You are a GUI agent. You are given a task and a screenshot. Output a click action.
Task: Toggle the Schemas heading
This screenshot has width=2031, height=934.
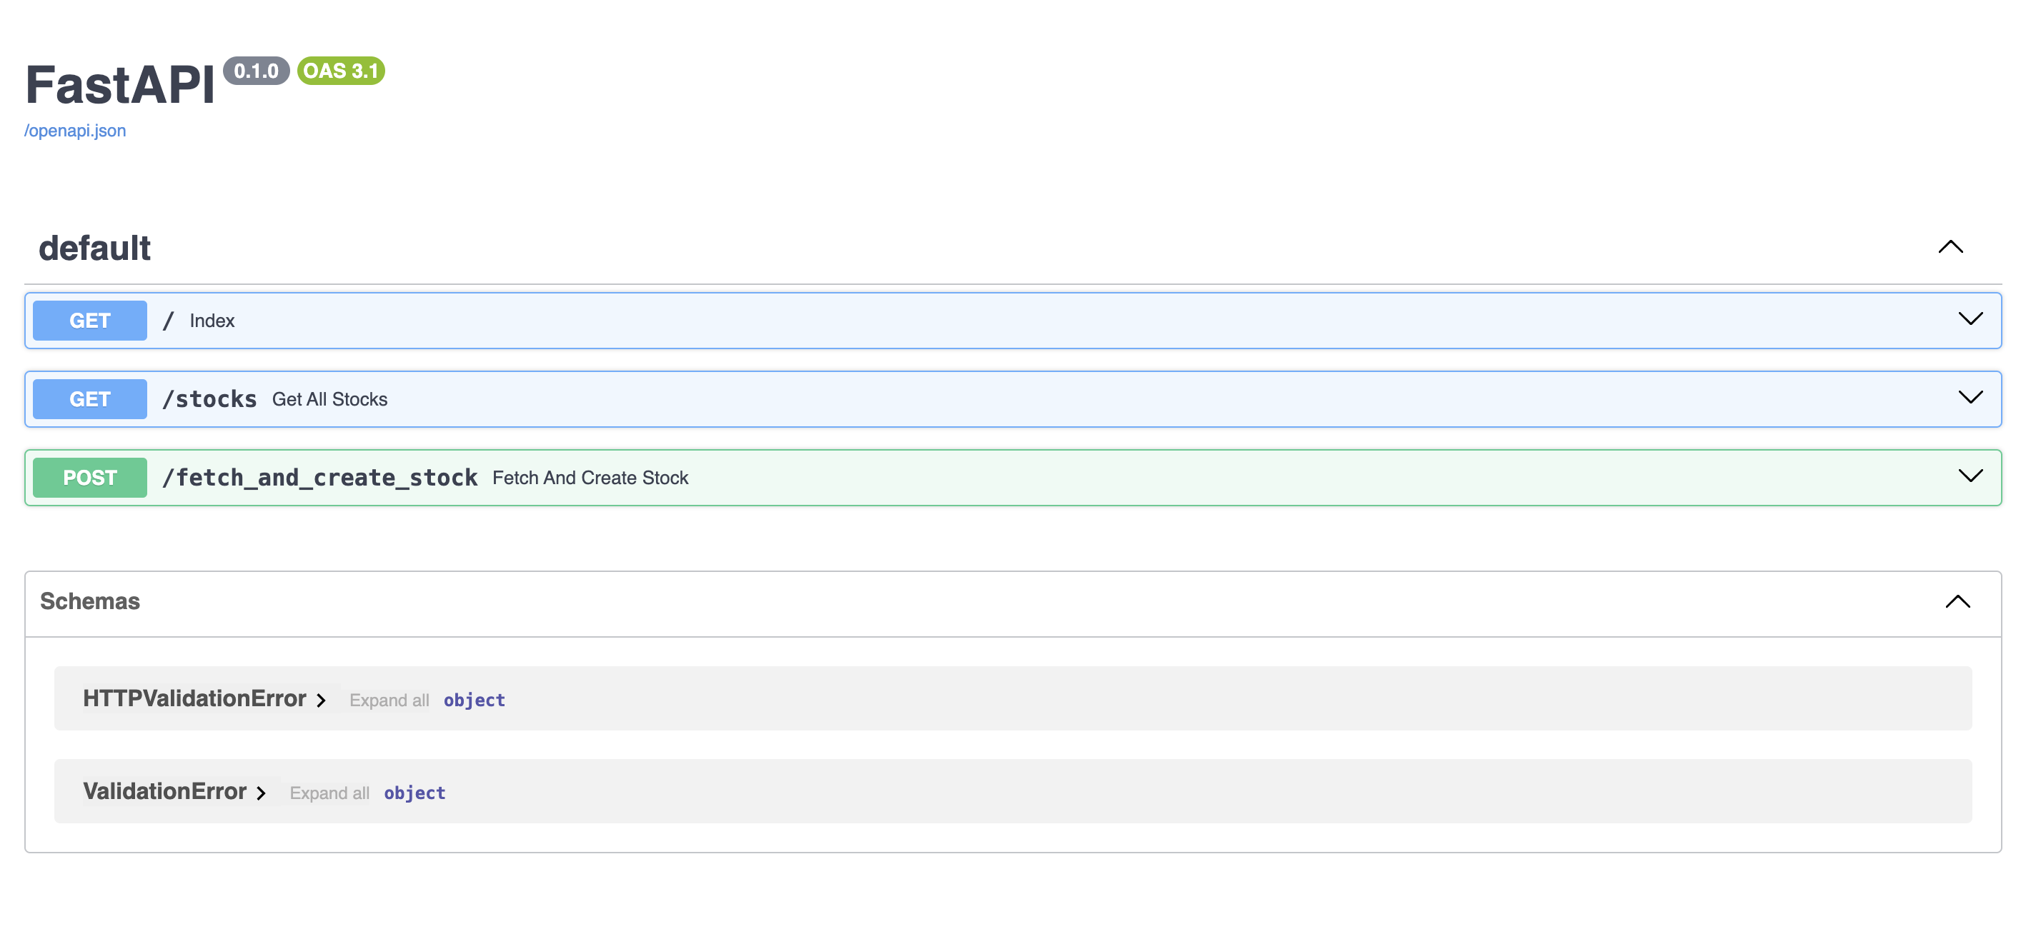90,602
